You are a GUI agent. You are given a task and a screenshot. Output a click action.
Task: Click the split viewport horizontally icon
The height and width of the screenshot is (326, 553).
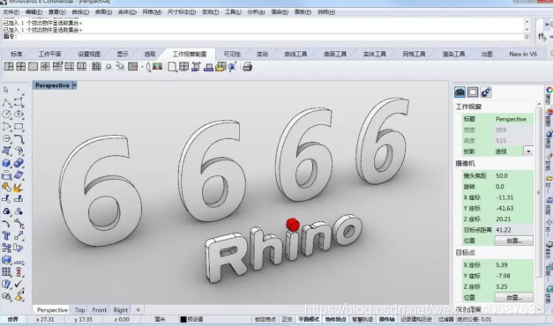tap(70, 66)
